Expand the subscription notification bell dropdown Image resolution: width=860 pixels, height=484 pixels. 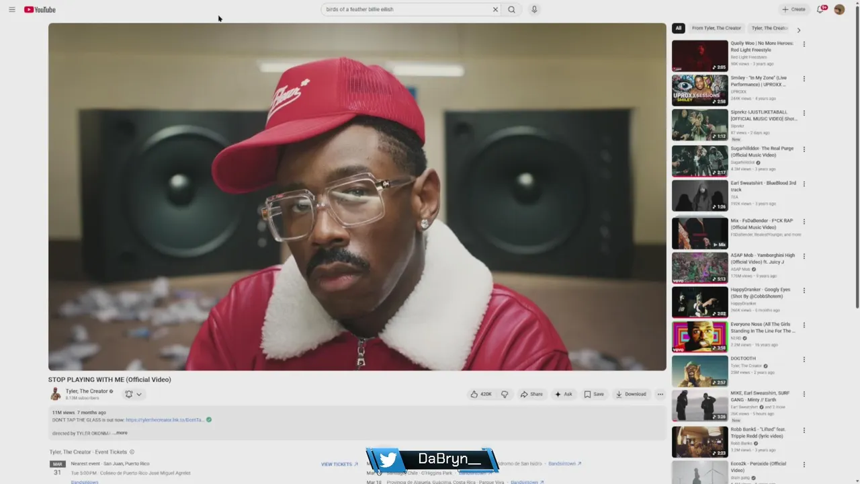click(133, 395)
